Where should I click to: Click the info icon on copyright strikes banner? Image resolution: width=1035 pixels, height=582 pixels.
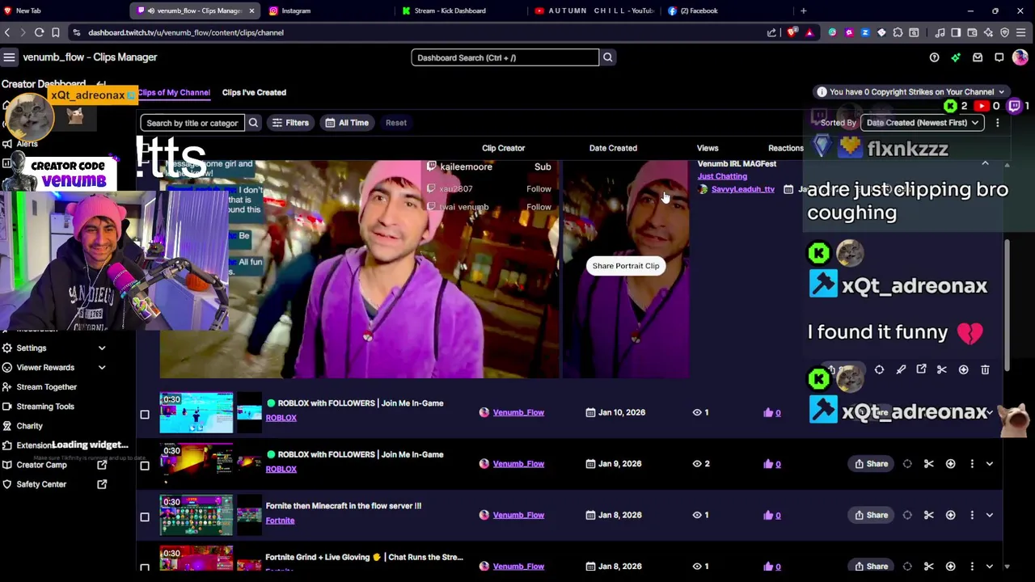tap(822, 92)
